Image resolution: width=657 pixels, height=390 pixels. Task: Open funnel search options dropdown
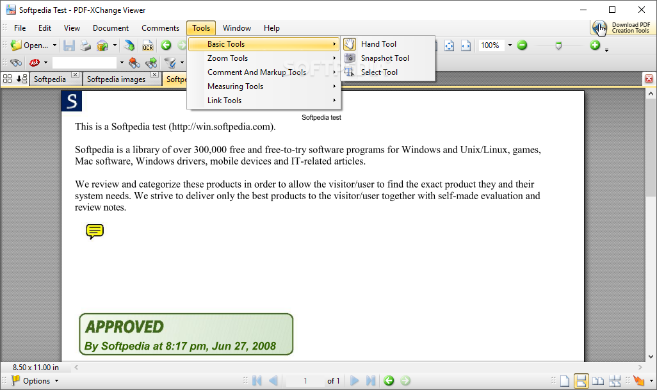click(182, 63)
